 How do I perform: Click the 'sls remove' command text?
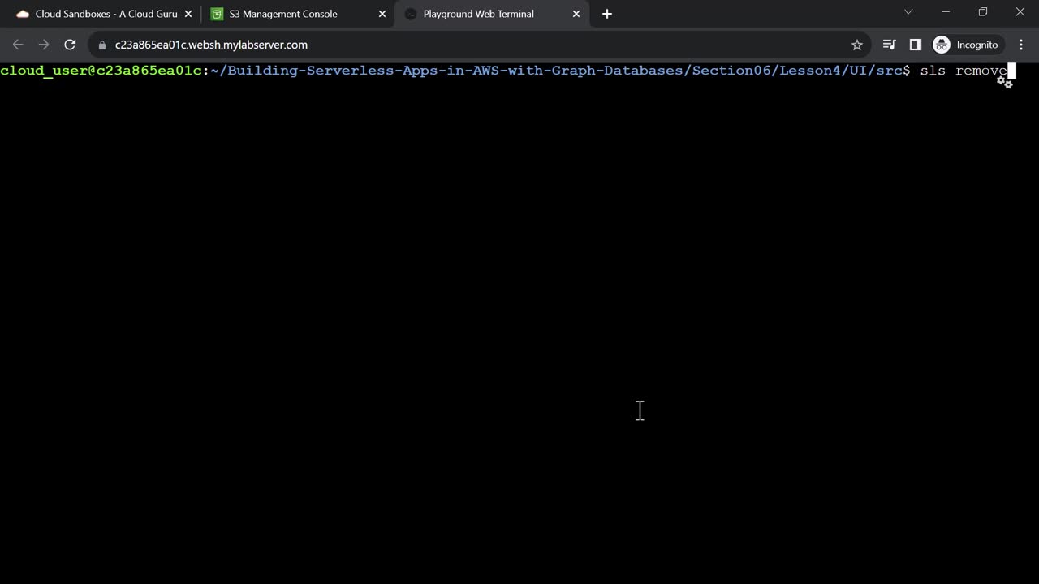[x=964, y=71]
